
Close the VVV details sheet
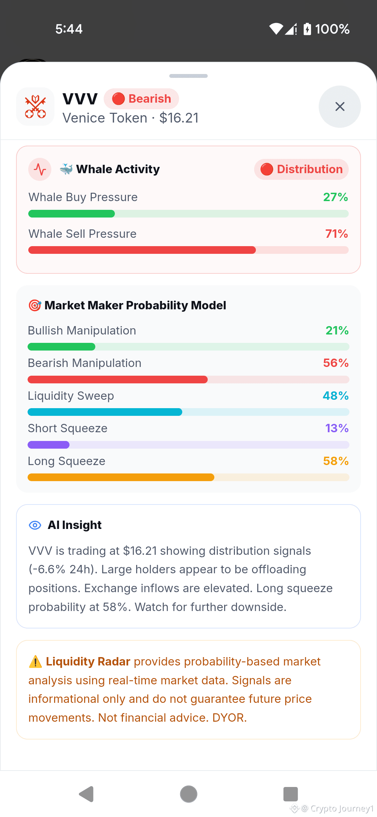340,106
